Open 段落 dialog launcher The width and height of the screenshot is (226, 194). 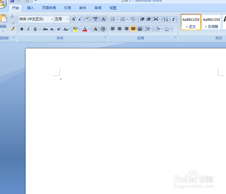tap(175, 37)
